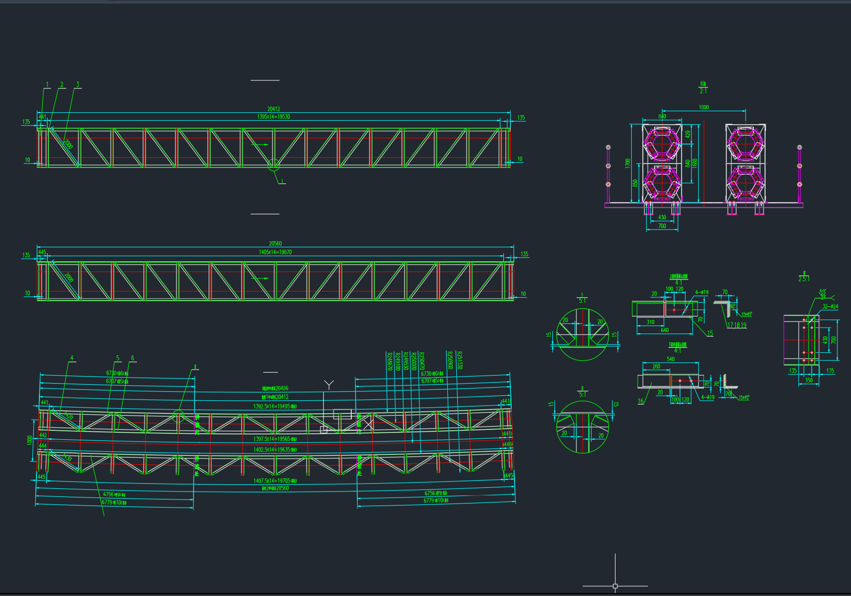Click part number 3 leader label

(x=78, y=84)
